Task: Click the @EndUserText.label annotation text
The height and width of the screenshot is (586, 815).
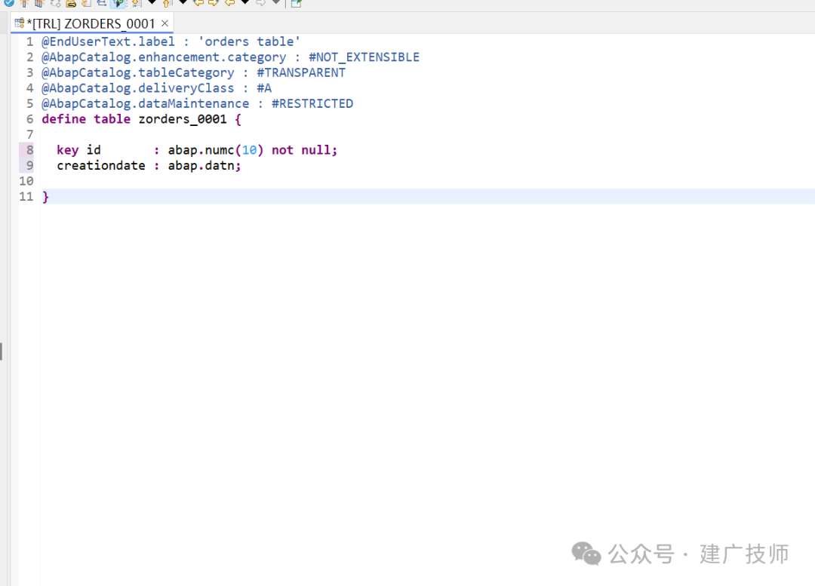Action: click(108, 41)
